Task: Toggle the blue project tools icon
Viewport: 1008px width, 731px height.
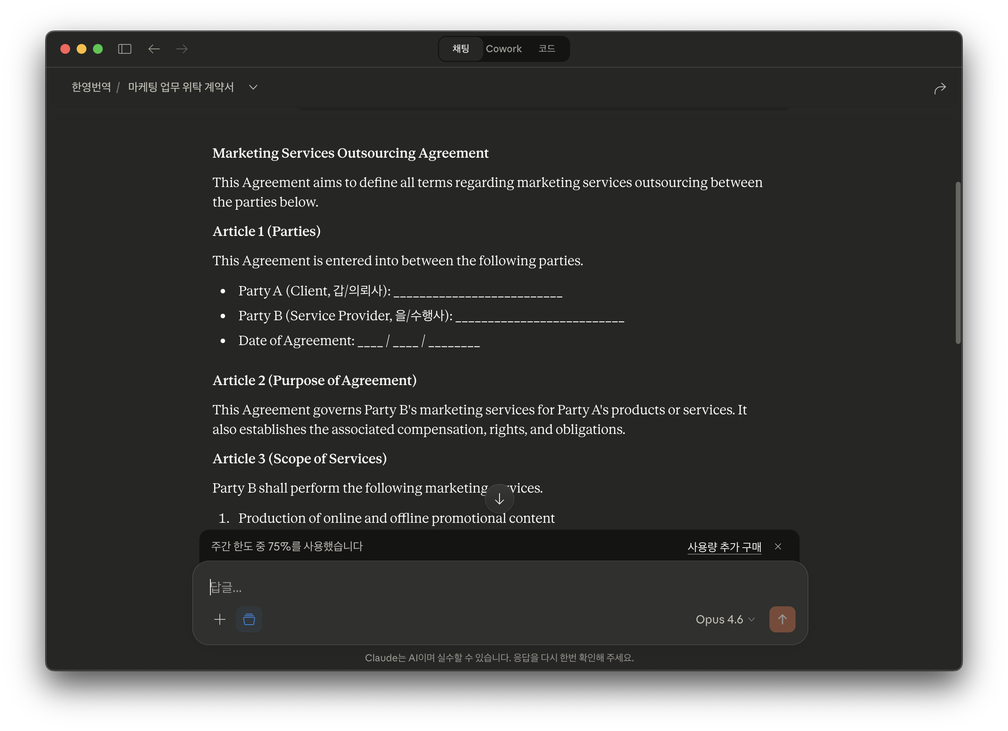Action: (x=249, y=619)
